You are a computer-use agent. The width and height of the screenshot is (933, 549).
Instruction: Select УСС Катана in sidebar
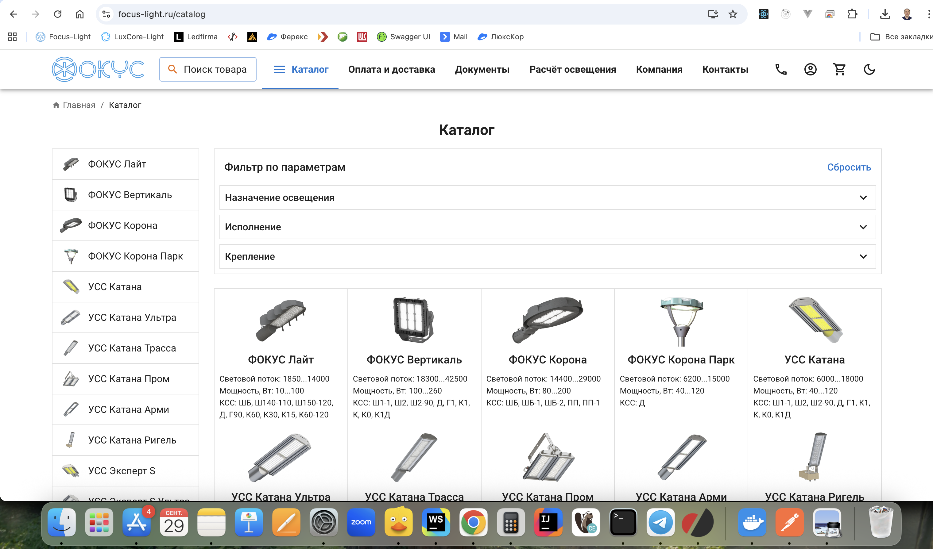pos(126,287)
